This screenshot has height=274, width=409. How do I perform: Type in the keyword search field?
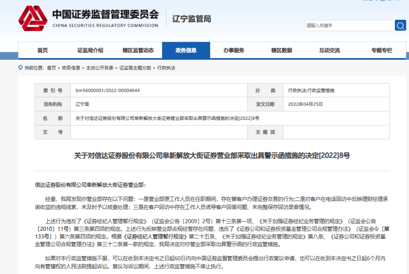(349, 25)
